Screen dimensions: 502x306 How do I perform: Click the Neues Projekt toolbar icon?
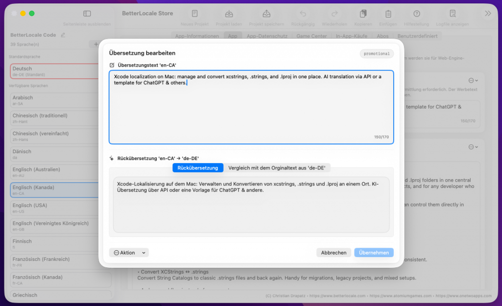pyautogui.click(x=195, y=14)
